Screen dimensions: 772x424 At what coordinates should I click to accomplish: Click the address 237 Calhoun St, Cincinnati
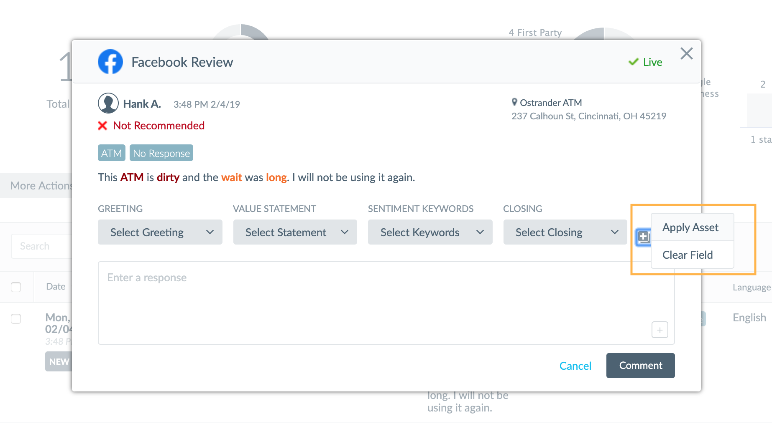click(x=589, y=116)
